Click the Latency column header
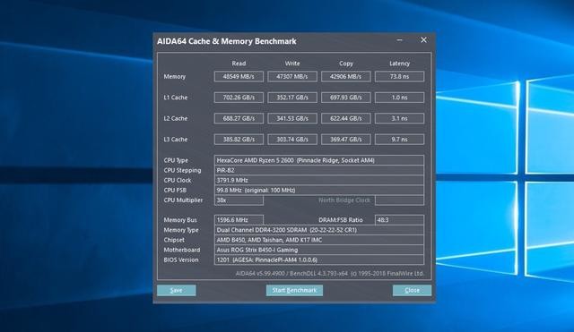574x332 pixels. click(399, 64)
